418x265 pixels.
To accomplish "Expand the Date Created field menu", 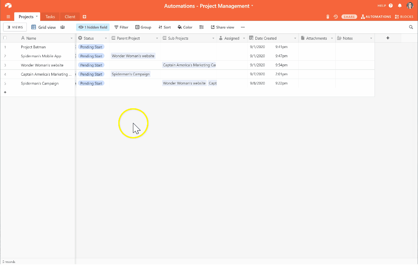I will pyautogui.click(x=295, y=38).
